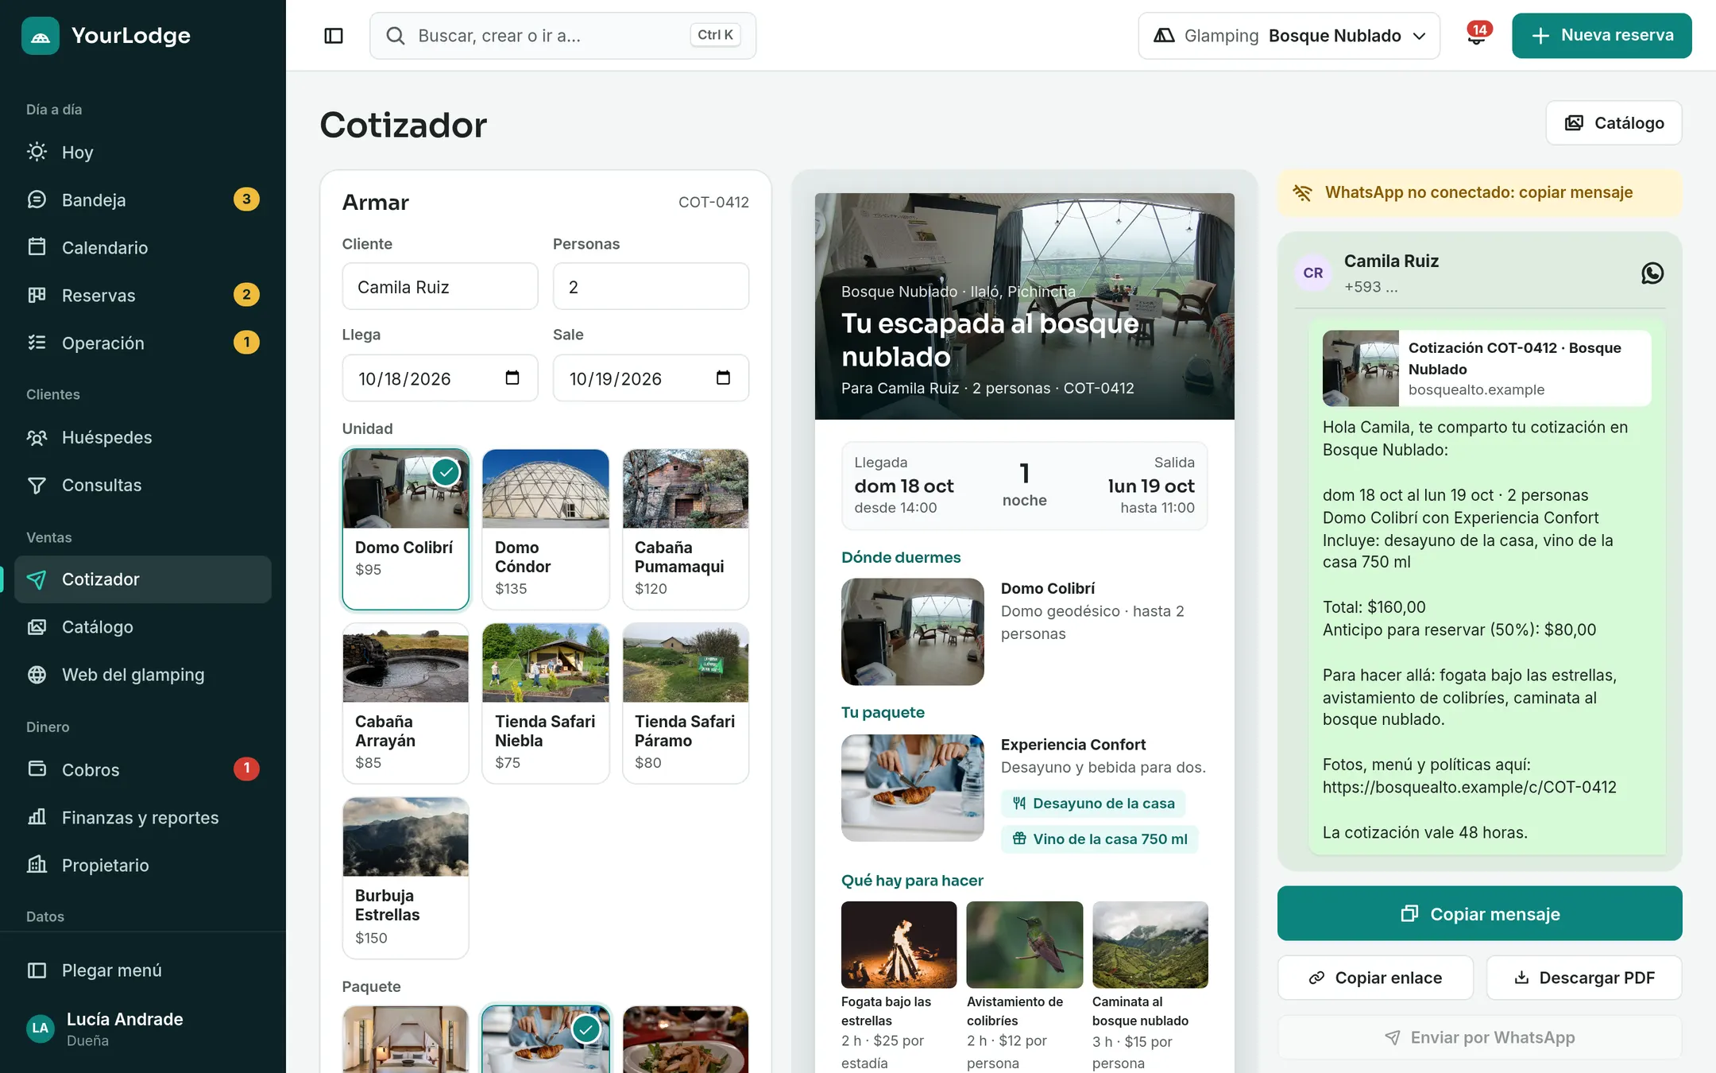The image size is (1716, 1073).
Task: Go to Hoy in sidebar
Action: [143, 152]
